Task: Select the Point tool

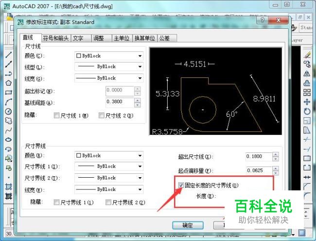Action: pos(8,177)
